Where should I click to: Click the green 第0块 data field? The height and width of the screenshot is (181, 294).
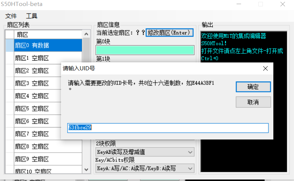pos(145,50)
